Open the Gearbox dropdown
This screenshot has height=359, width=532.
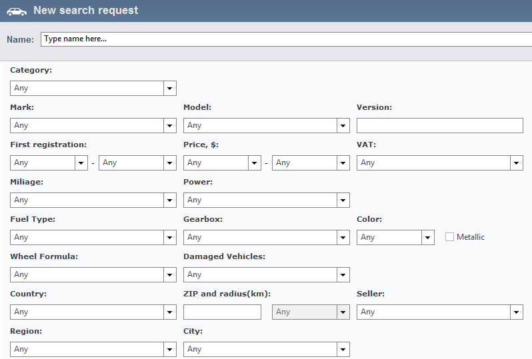(x=267, y=237)
